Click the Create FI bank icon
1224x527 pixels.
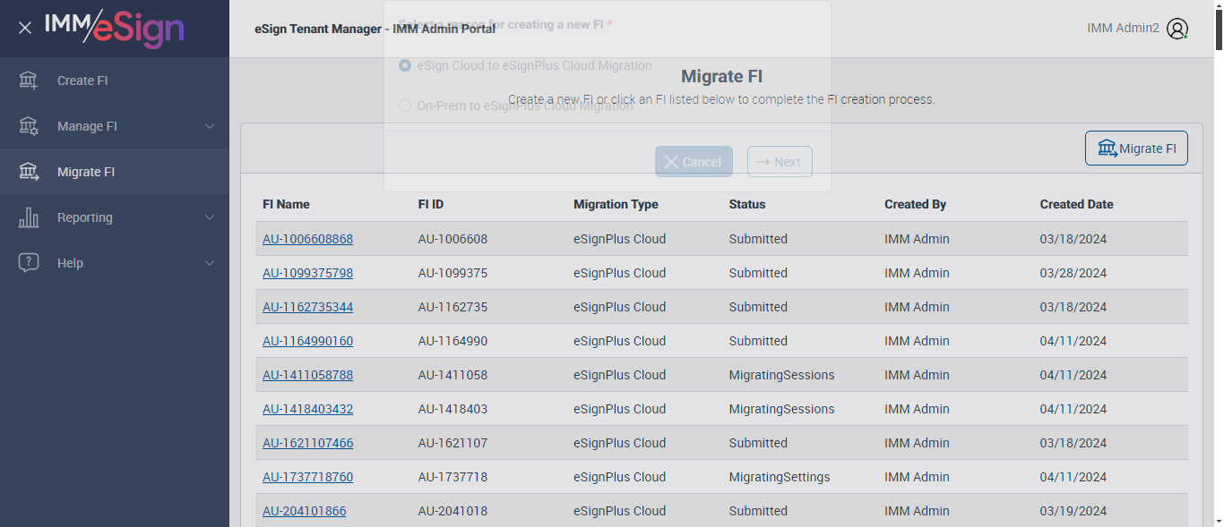(29, 81)
